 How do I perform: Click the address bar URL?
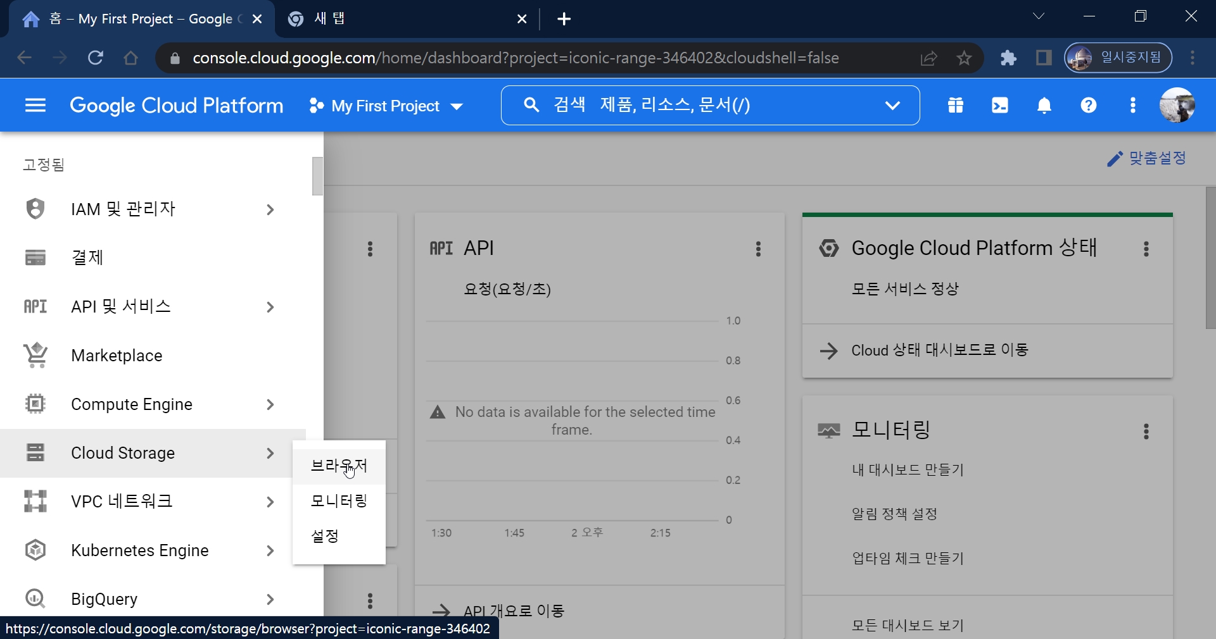pyautogui.click(x=516, y=58)
